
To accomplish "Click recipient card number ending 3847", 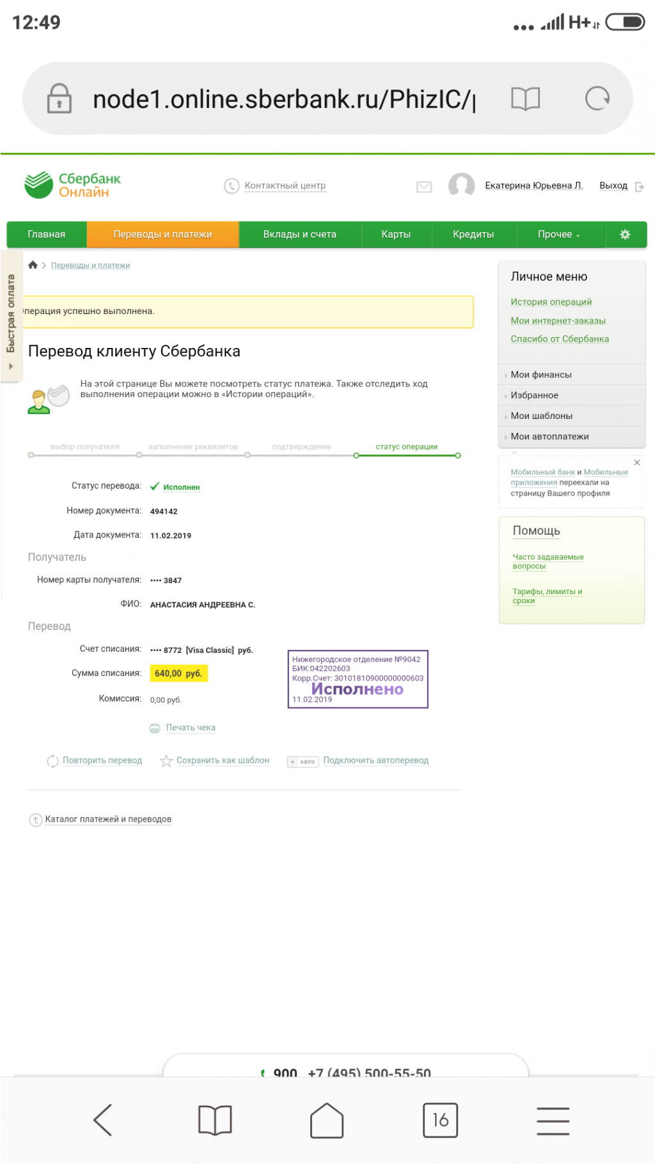I will [x=166, y=581].
